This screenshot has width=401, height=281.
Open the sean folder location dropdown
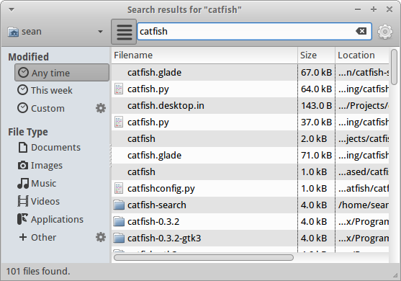coord(55,32)
